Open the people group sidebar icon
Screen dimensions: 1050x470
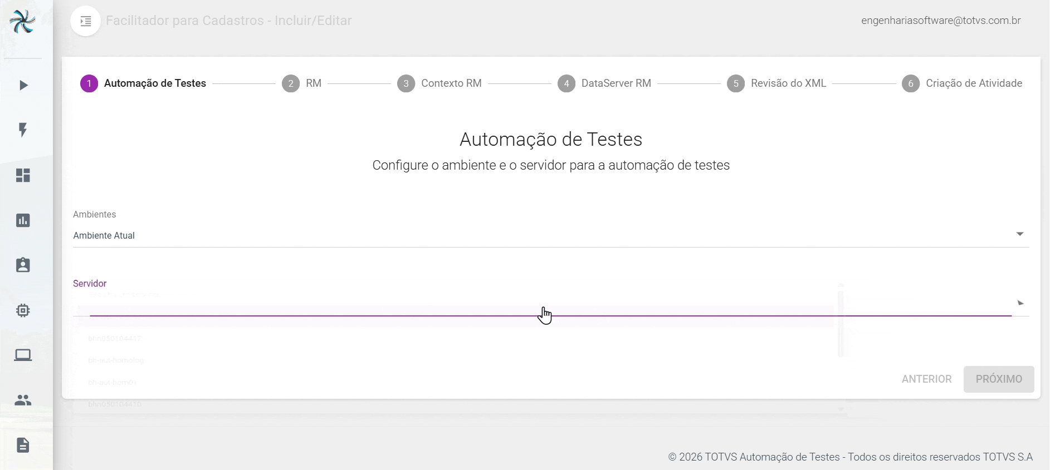23,400
